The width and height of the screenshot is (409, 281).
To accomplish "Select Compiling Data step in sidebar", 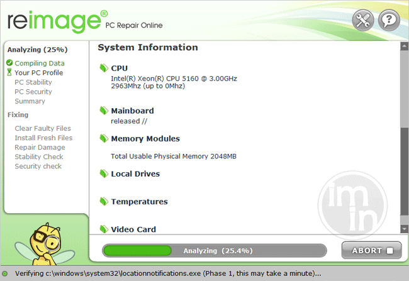I will [40, 63].
